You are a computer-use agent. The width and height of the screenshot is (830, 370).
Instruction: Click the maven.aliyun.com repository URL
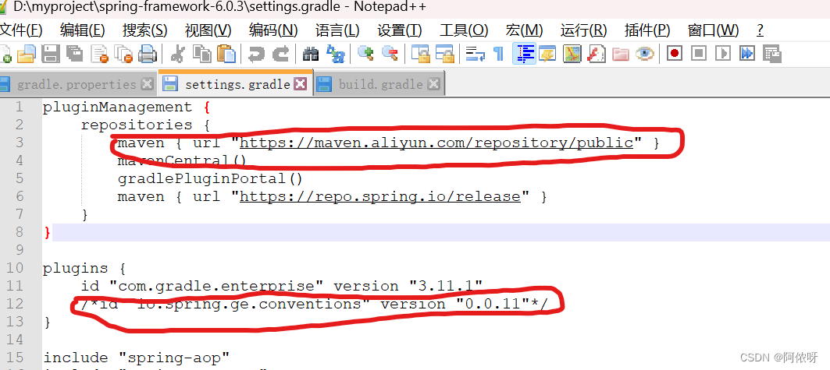click(x=436, y=143)
